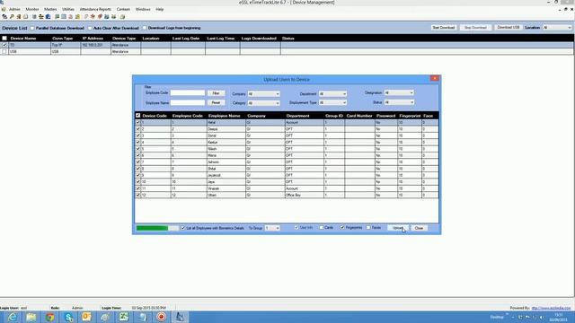Click the Start Download button
The height and width of the screenshot is (323, 575).
tap(443, 28)
